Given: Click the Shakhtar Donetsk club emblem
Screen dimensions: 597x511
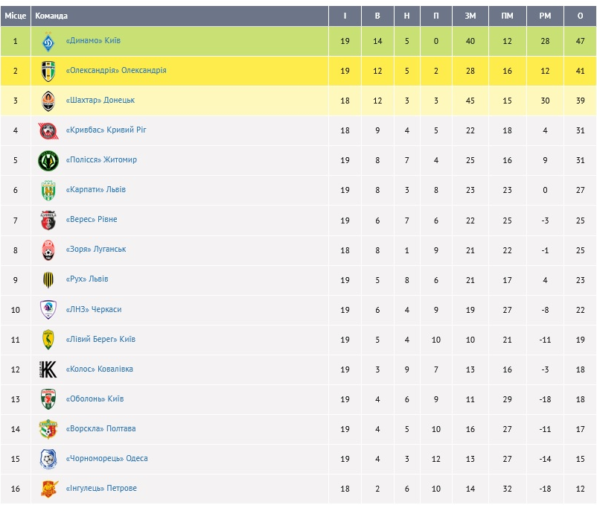Looking at the screenshot, I should (48, 101).
